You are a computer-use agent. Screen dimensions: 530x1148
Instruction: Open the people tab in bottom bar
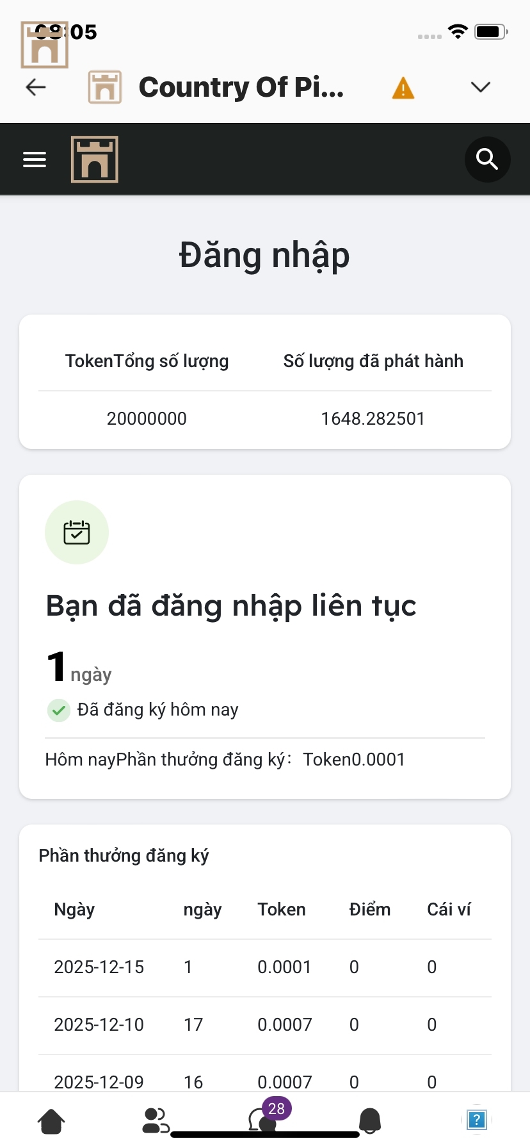click(156, 1121)
